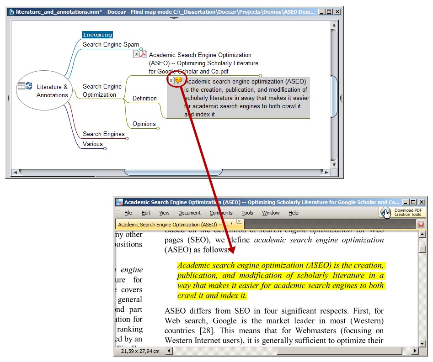Open the View menu in the PDF viewer

coord(164,213)
